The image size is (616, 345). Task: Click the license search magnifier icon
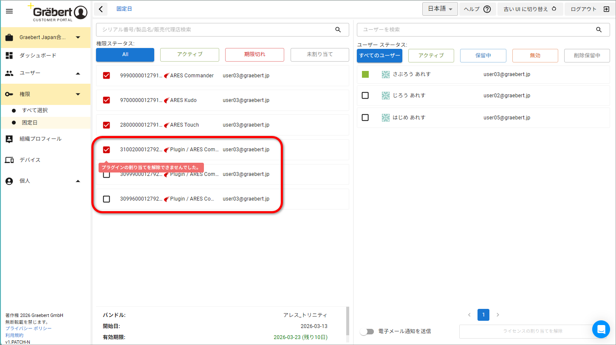point(338,30)
